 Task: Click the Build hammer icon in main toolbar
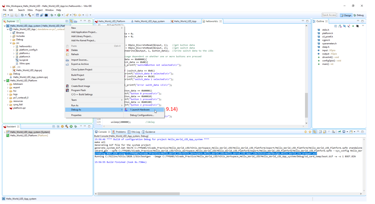(30, 15)
